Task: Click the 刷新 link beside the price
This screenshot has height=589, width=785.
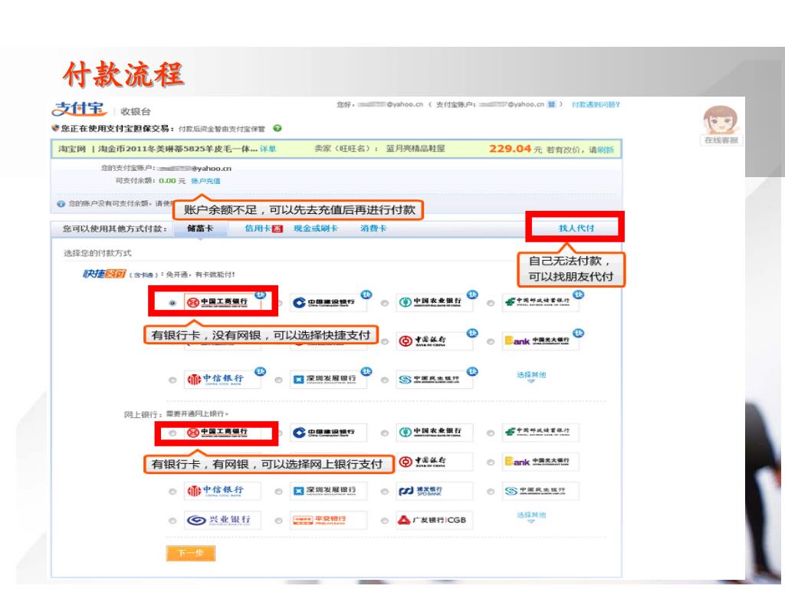Action: tap(606, 150)
